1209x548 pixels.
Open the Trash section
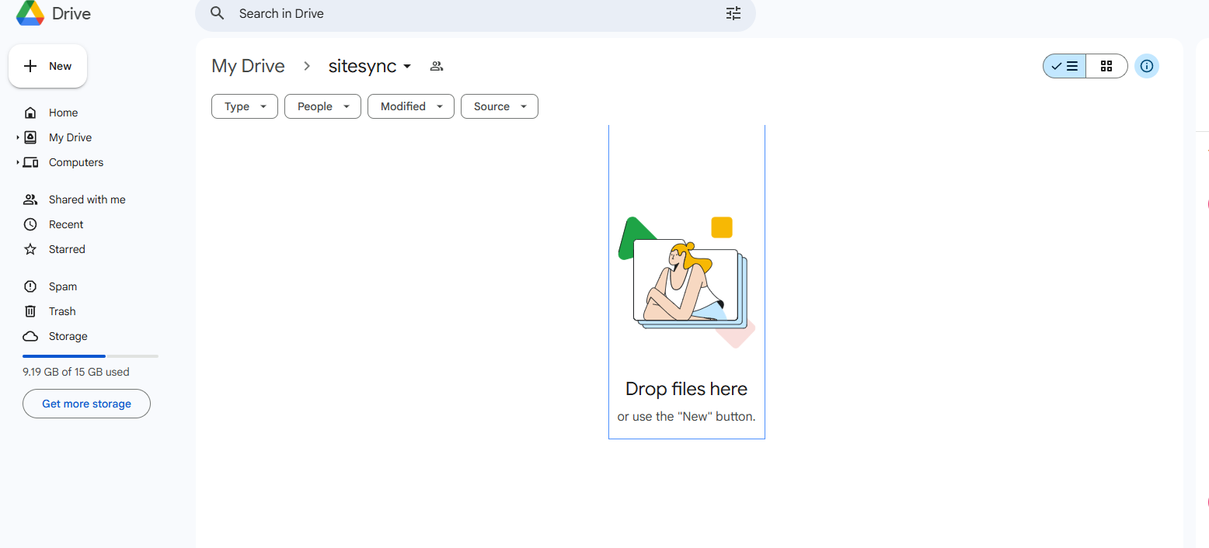tap(62, 311)
